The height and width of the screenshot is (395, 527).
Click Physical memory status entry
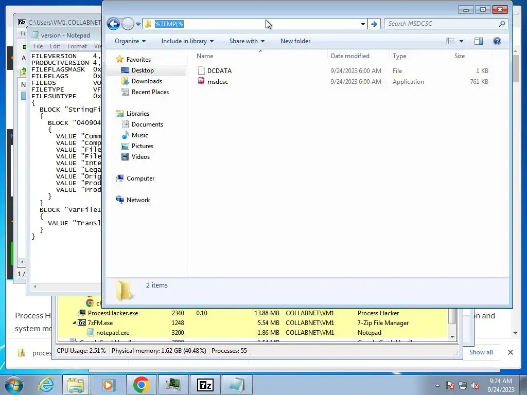coord(159,351)
